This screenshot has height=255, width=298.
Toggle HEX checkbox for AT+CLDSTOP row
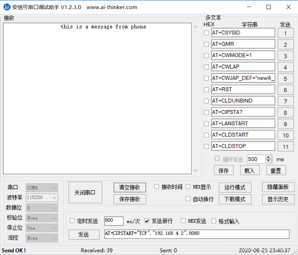[x=206, y=146]
